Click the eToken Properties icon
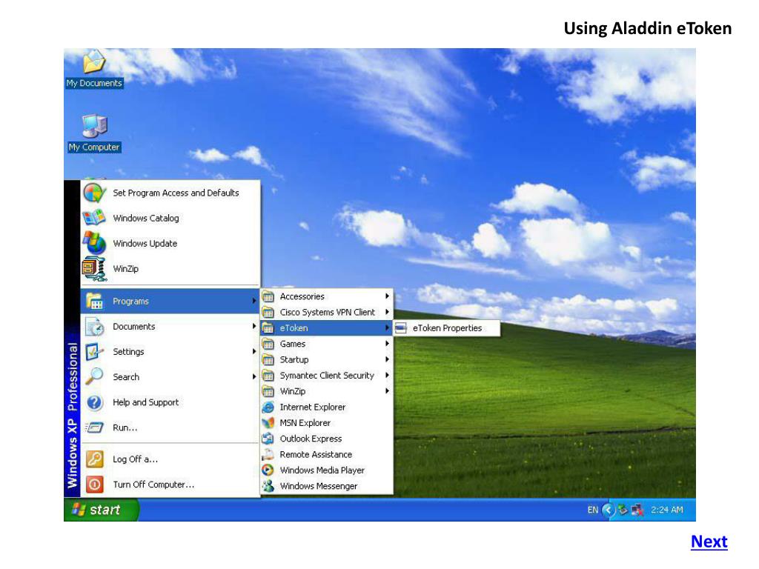 pos(400,328)
